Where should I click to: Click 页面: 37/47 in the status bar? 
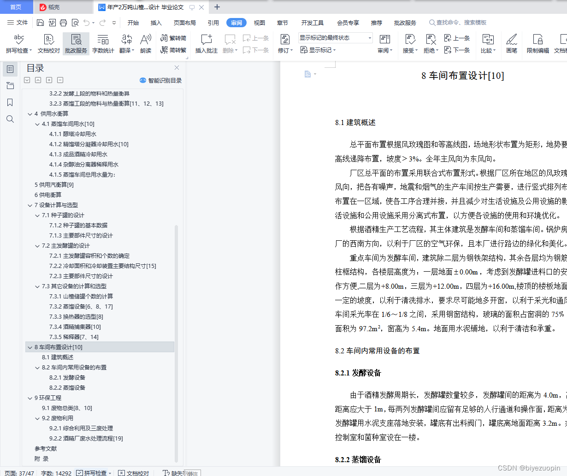pyautogui.click(x=19, y=473)
